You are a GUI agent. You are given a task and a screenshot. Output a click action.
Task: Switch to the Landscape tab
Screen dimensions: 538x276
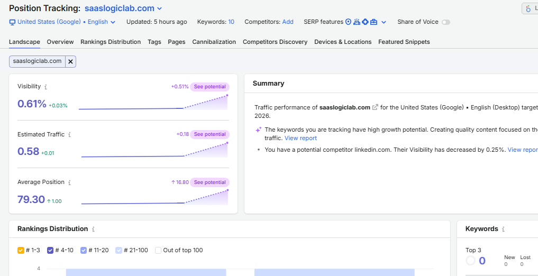click(24, 42)
